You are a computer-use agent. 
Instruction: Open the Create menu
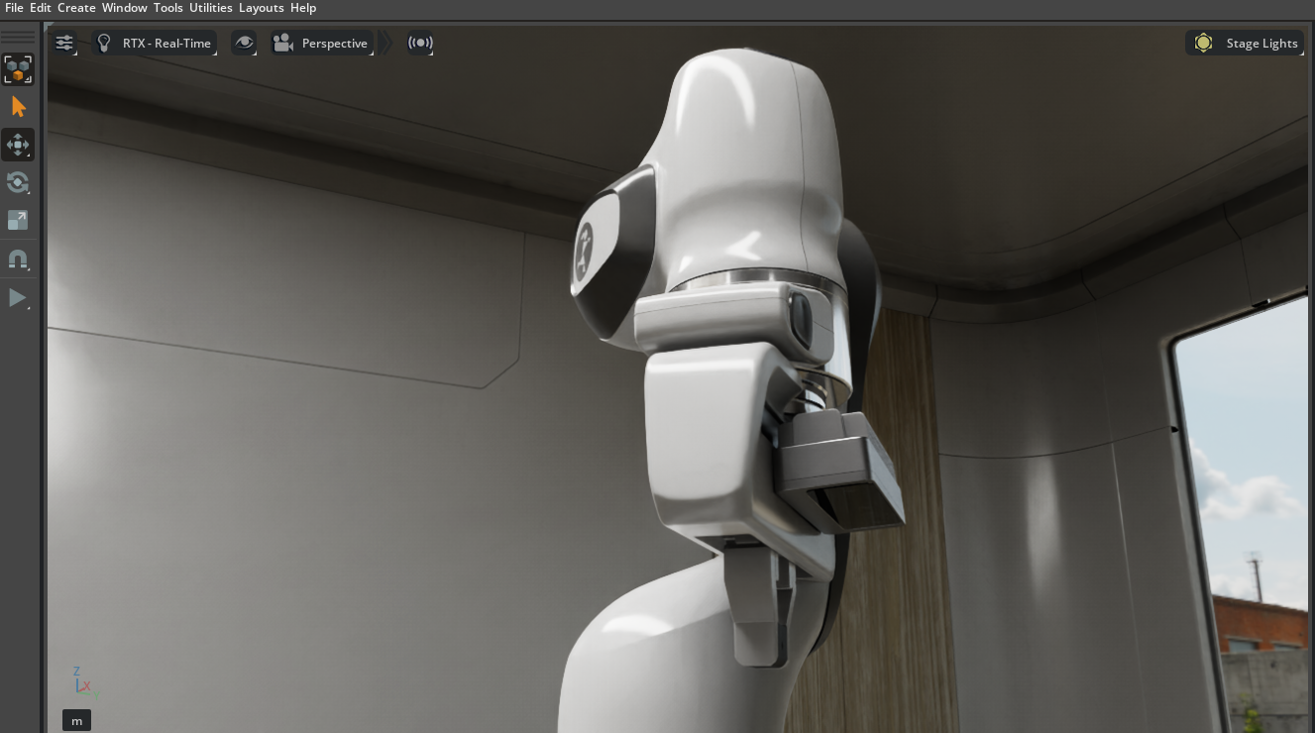point(76,8)
